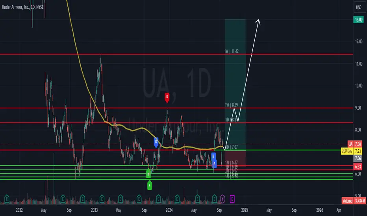The image size is (367, 216).
Task: Select the green R marker below all green lines
Action: (150, 185)
